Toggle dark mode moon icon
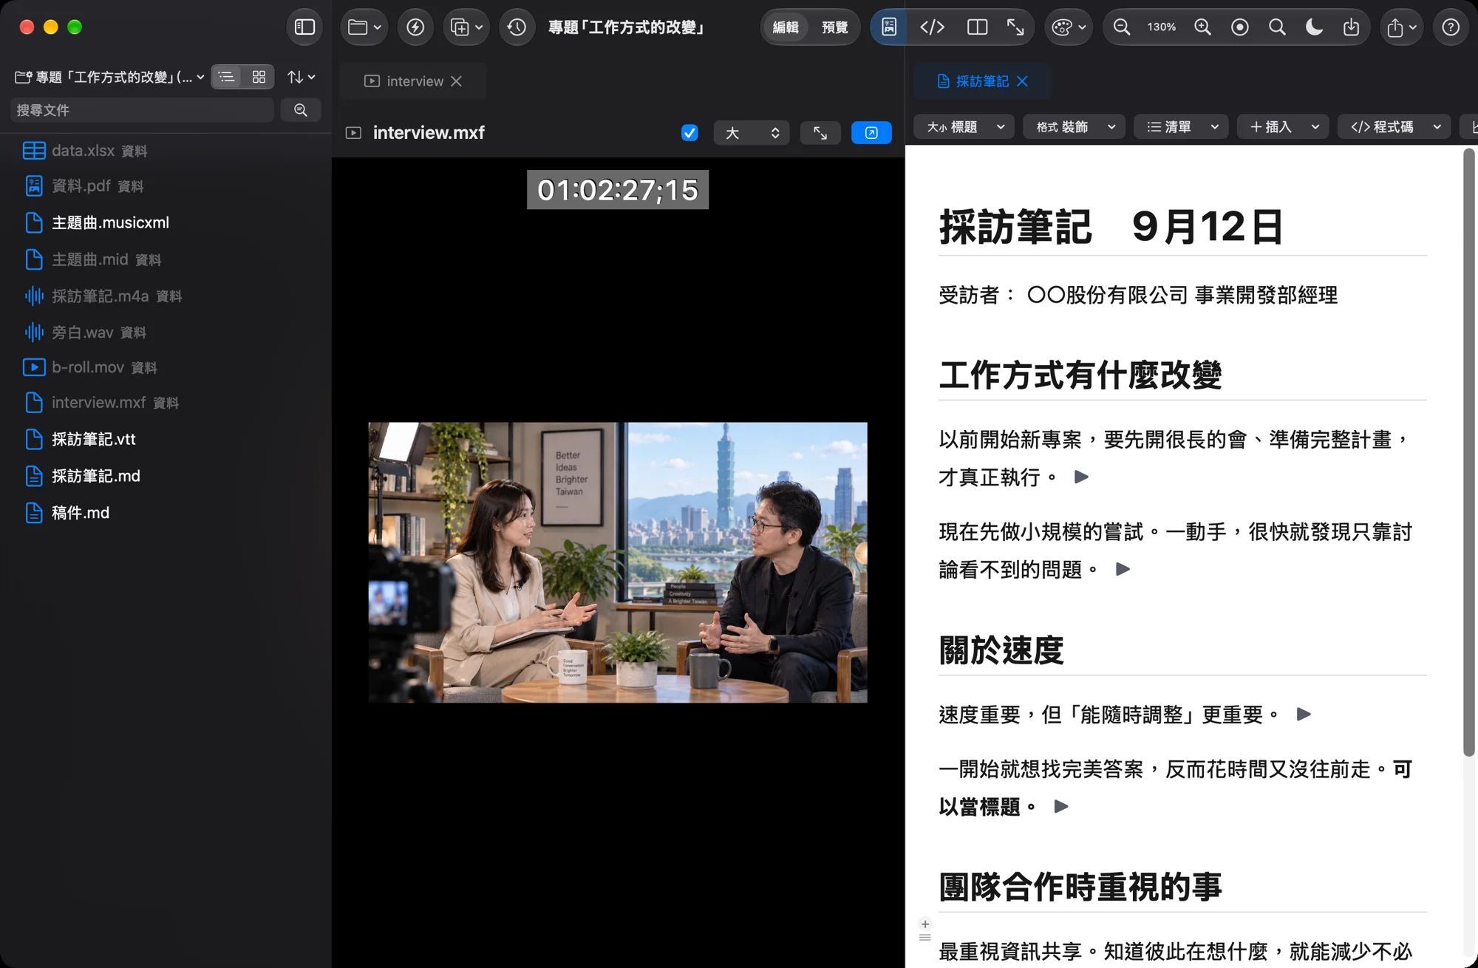1478x968 pixels. [1314, 27]
